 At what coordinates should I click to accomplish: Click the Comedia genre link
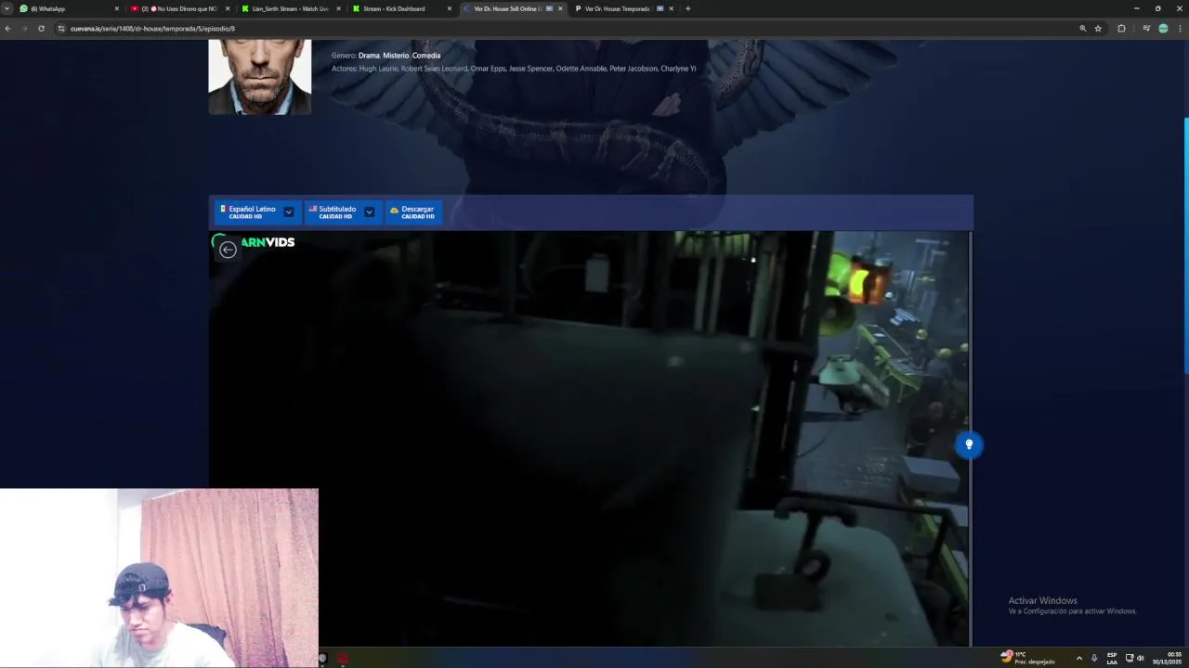coord(426,56)
